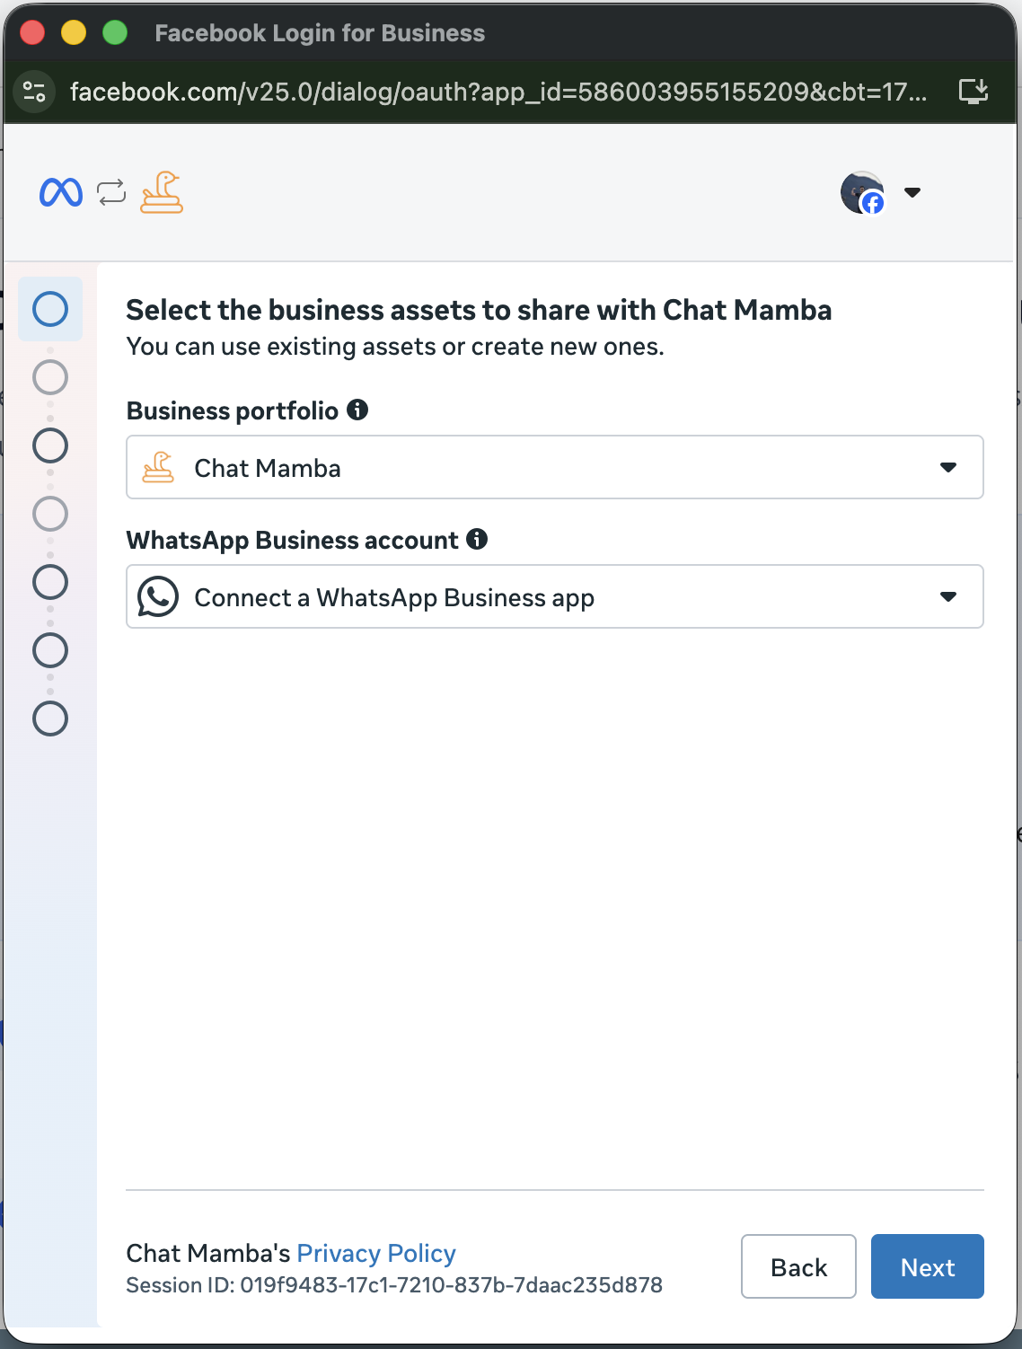Open the account switcher caret next to avatar
Screen dimensions: 1022x1349
[912, 192]
